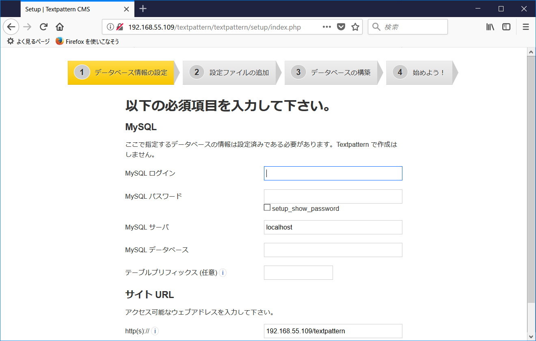
Task: Enable the setup_show_password checkbox
Action: pyautogui.click(x=267, y=207)
